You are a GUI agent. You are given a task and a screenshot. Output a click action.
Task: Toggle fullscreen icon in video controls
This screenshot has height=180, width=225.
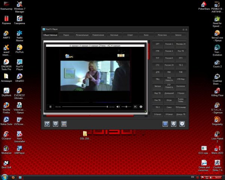coord(135,106)
